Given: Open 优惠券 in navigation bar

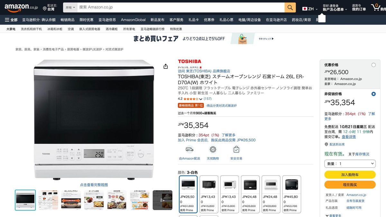Looking at the screenshot, I should click(209, 20).
